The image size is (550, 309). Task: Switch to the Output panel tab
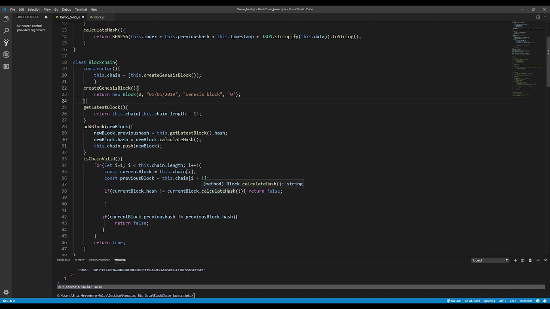pyautogui.click(x=79, y=260)
